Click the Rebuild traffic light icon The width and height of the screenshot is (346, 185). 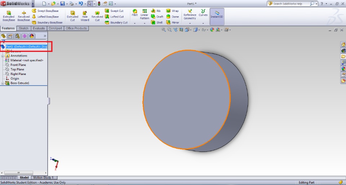coord(99,4)
